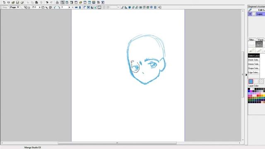
Task: Click the Undo arrow icon
Action: 47,2
